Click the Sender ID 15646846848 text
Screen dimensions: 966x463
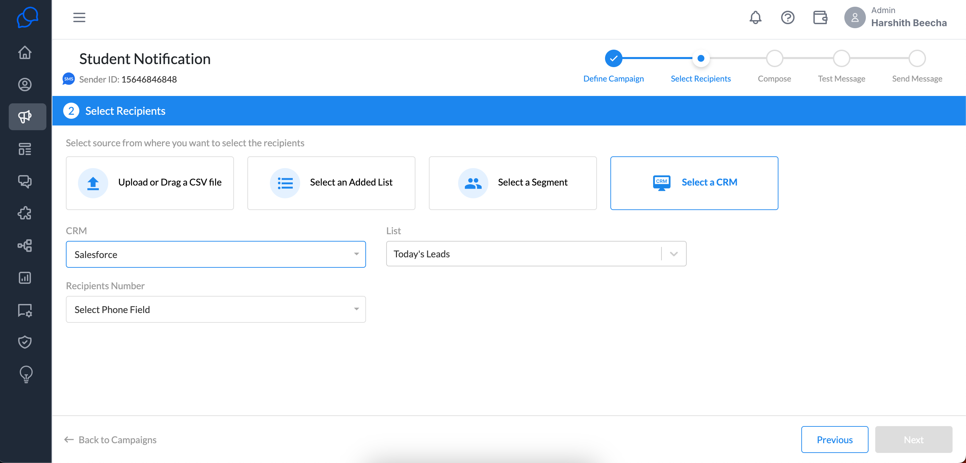tap(128, 80)
